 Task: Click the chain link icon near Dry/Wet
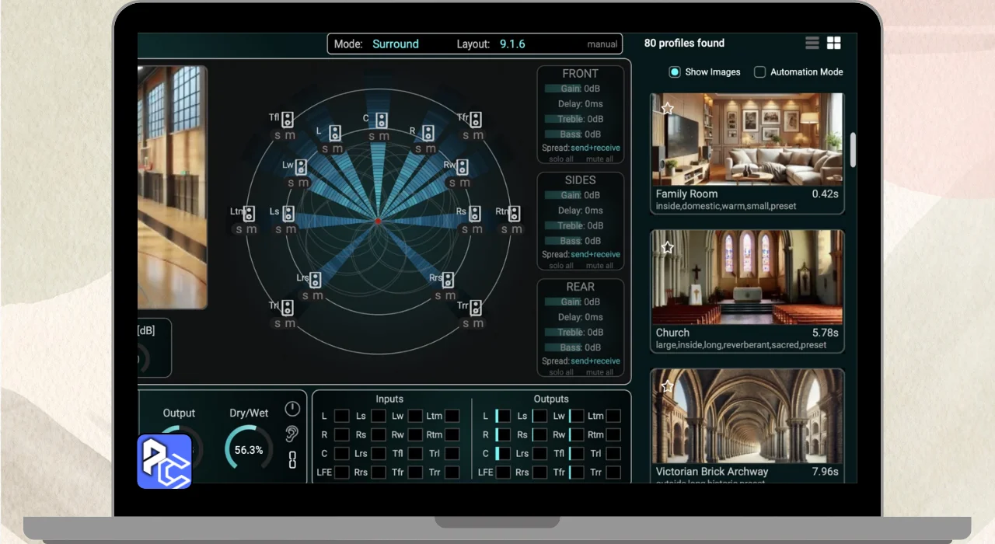[x=292, y=459]
